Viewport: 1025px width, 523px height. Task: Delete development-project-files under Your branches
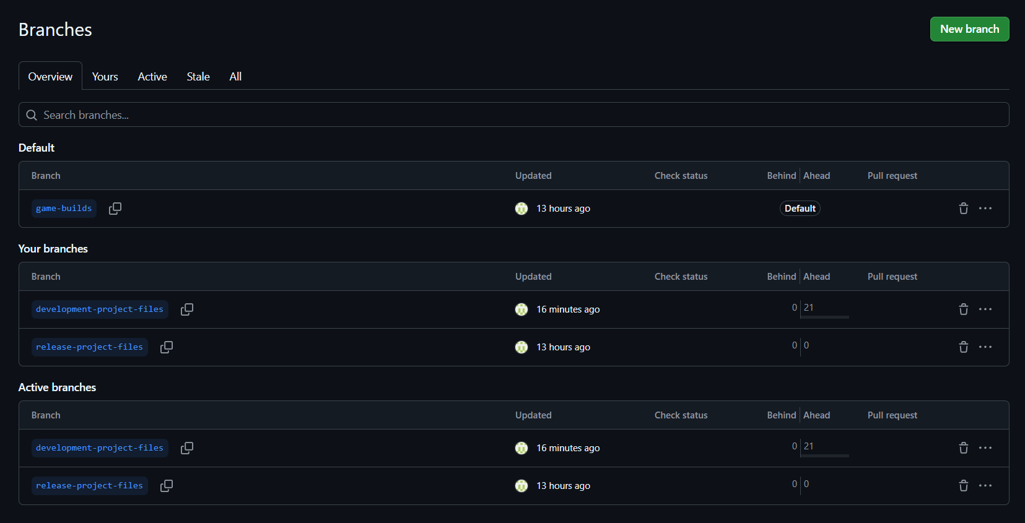(x=963, y=309)
